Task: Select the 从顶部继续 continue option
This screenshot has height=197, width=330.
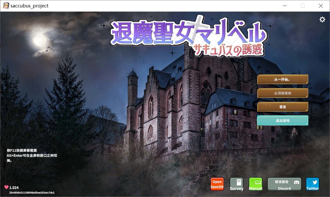Action: [283, 93]
